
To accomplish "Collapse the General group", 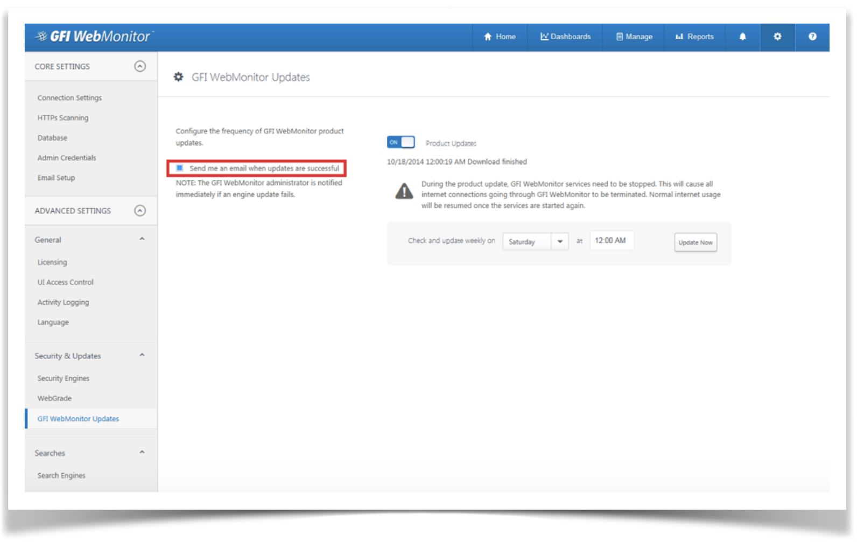I will click(x=142, y=239).
